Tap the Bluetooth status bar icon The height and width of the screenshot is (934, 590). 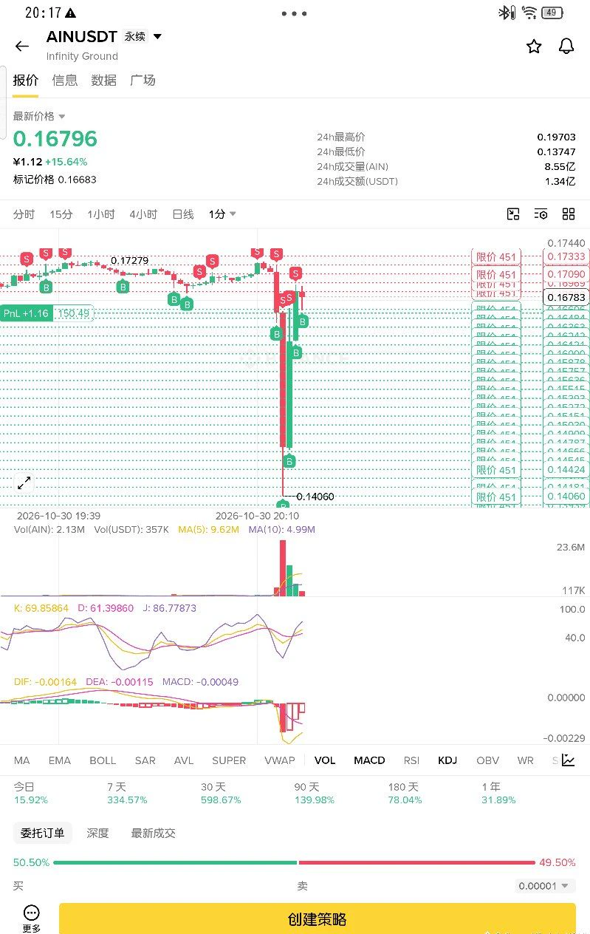(505, 13)
